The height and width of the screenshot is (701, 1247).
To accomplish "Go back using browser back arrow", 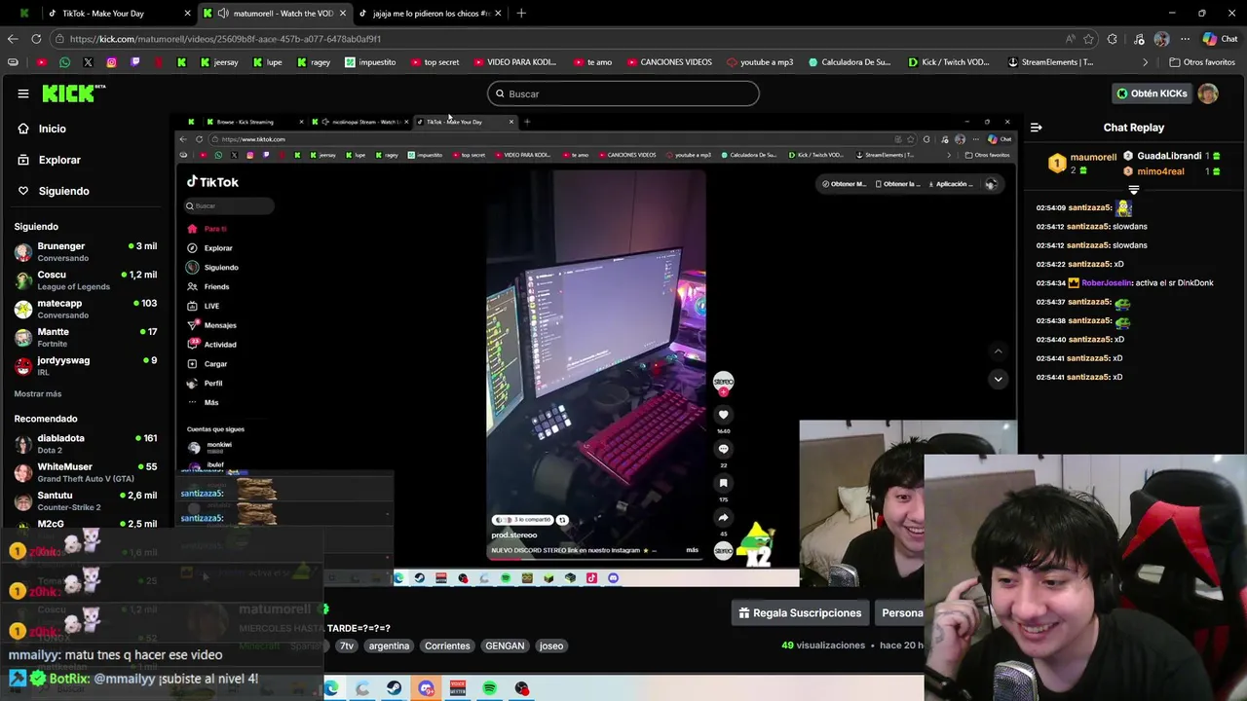I will 13,39.
